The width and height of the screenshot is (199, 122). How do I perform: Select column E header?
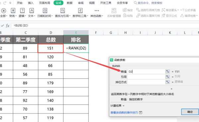(76, 33)
